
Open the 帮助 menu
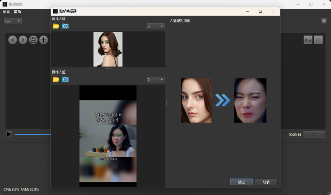pyautogui.click(x=17, y=12)
